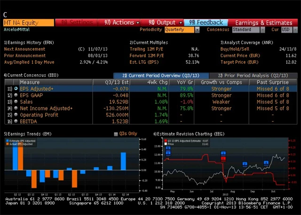Screen dimensions: 301x215
Task: Open 5) Earnings Trends (EM) link
Action: tap(28, 134)
